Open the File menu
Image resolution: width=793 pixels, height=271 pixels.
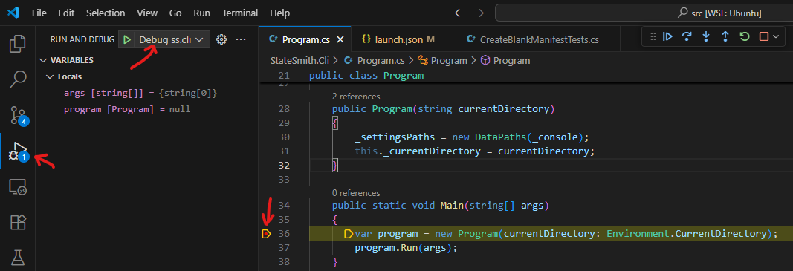coord(39,13)
